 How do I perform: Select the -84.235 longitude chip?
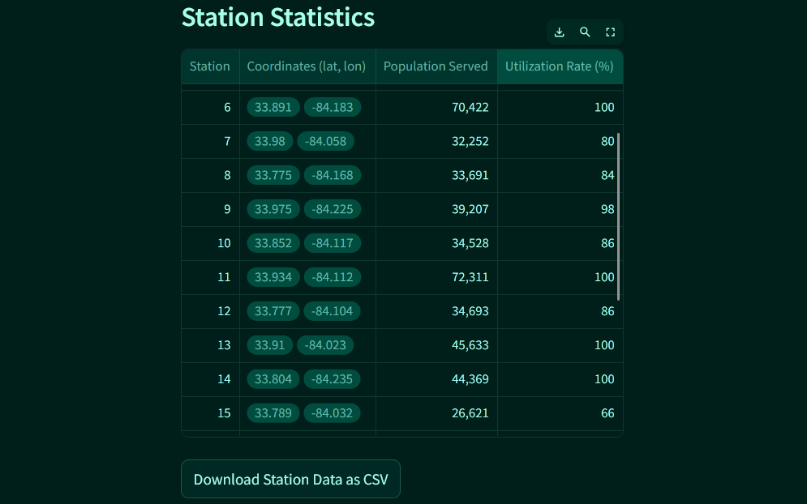pos(332,379)
